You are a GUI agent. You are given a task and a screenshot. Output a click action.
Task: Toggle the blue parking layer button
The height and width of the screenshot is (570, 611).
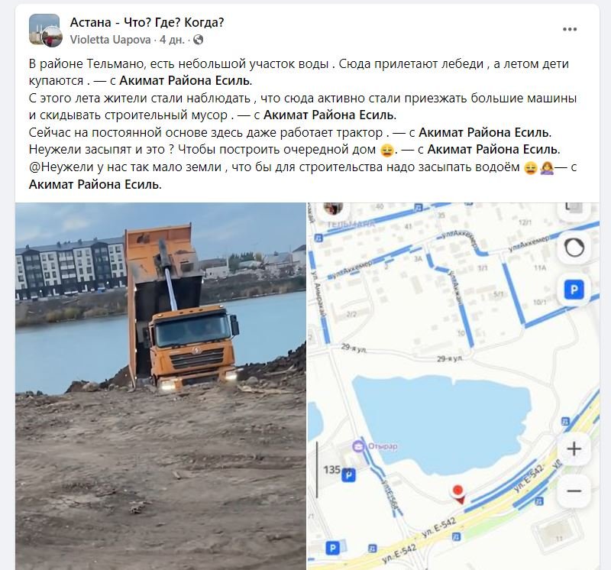point(574,290)
